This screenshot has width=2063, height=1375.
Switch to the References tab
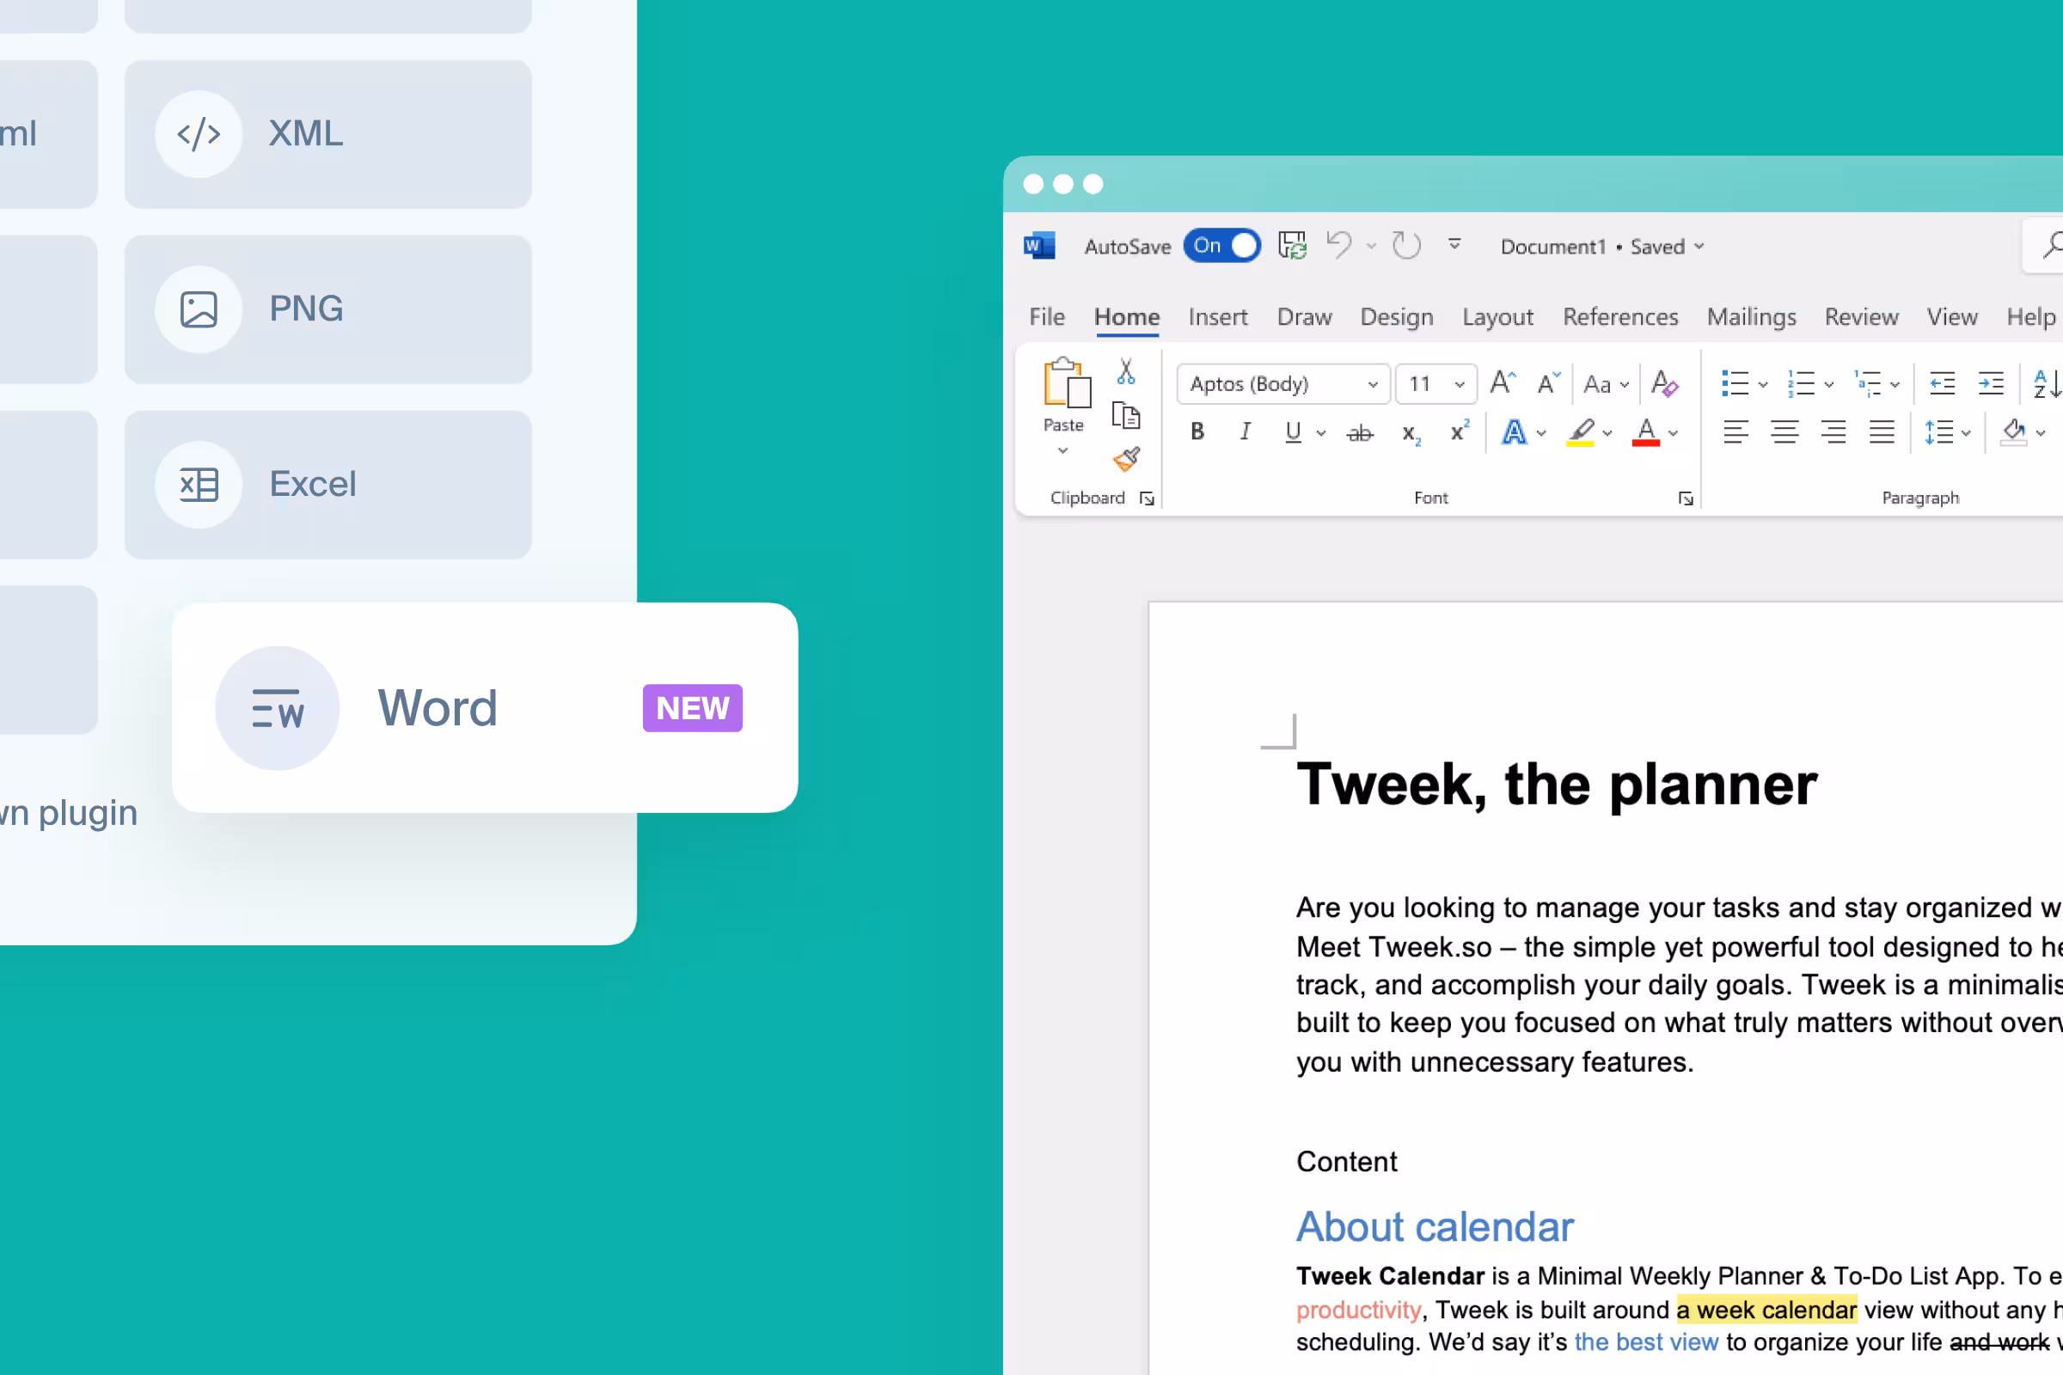coord(1620,316)
